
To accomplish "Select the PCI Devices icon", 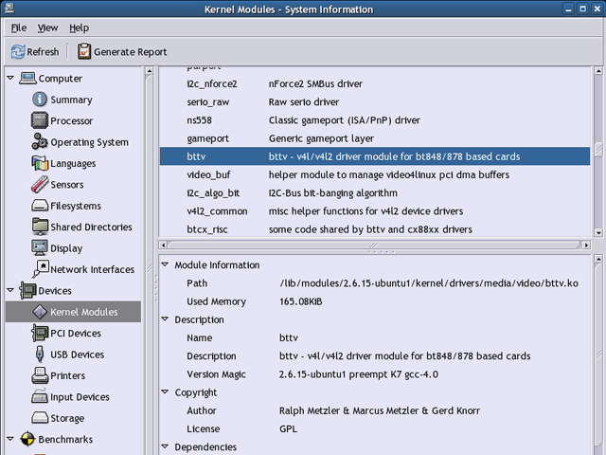I will coord(40,334).
